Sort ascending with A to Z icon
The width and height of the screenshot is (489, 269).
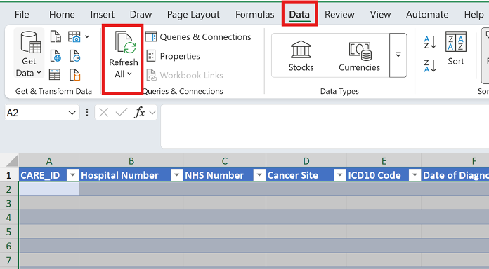click(430, 43)
